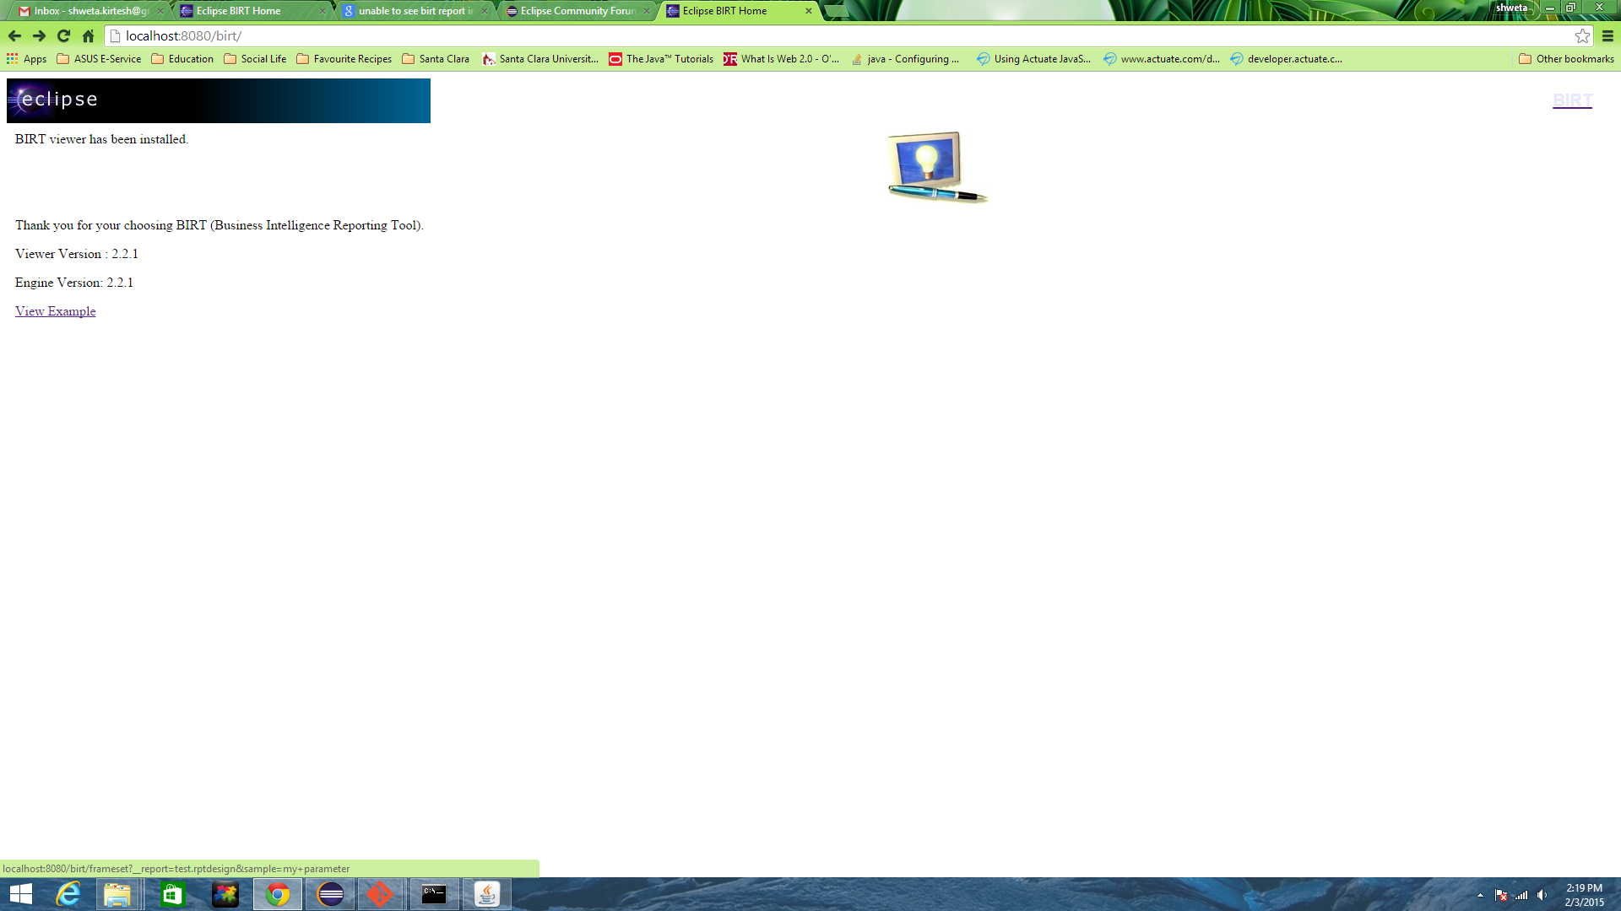Open the Windows Store taskbar icon
Image resolution: width=1621 pixels, height=911 pixels.
tap(172, 894)
